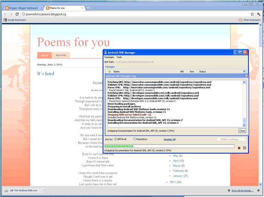Select the Repository sort option
Image resolution: width=264 pixels, height=197 pixels.
135,139
